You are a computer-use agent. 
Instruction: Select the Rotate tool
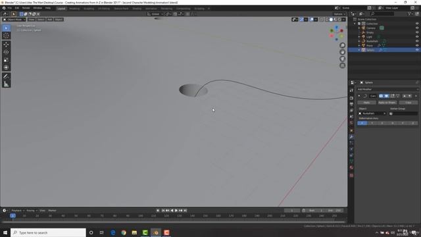6,52
